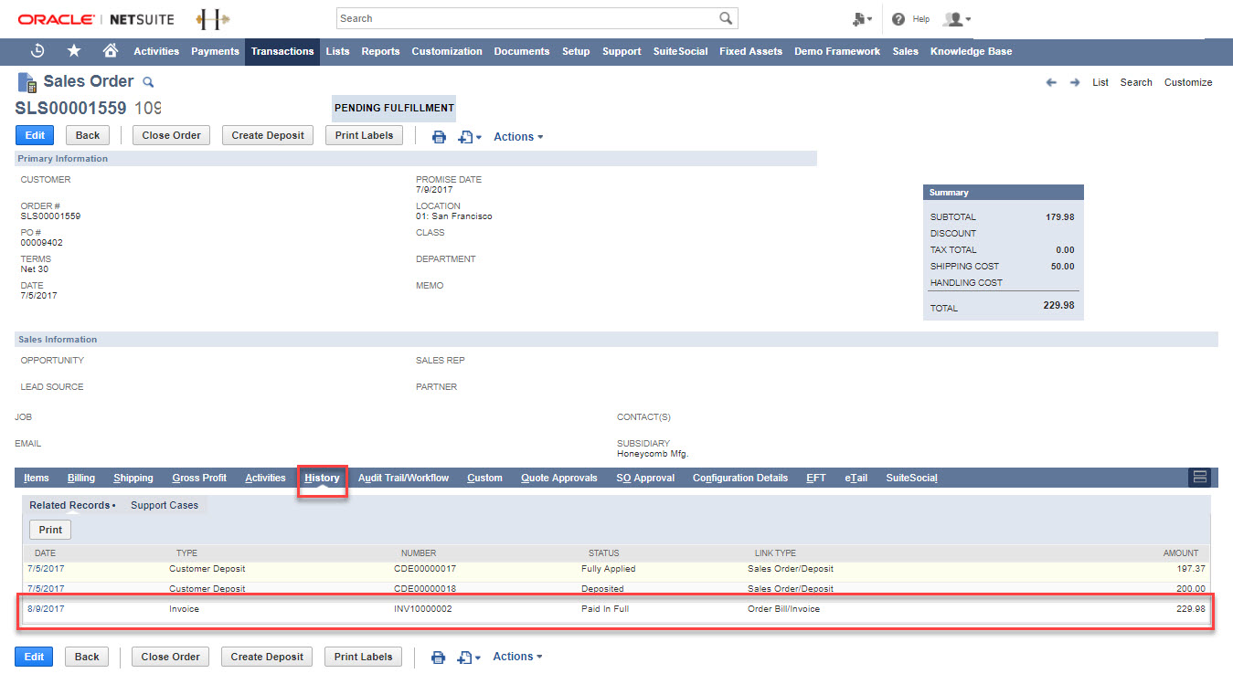Image resolution: width=1233 pixels, height=684 pixels.
Task: Click the top Back button
Action: [x=88, y=135]
